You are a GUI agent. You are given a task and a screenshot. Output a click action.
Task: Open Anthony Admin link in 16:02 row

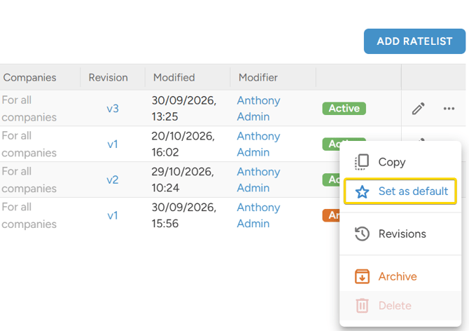click(258, 144)
